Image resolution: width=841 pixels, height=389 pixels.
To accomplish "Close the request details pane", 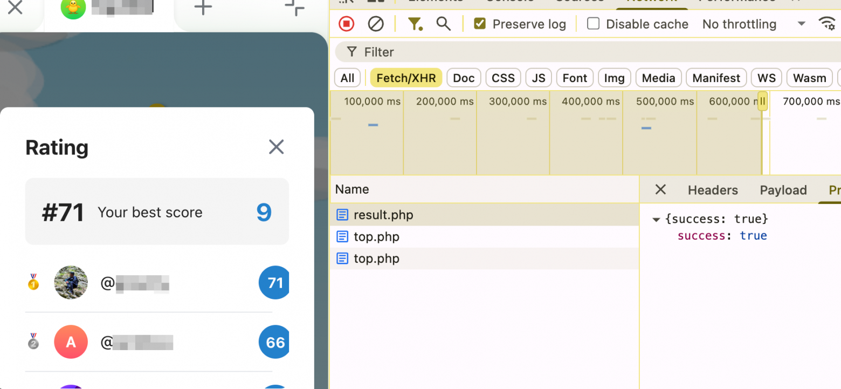I will click(x=660, y=189).
